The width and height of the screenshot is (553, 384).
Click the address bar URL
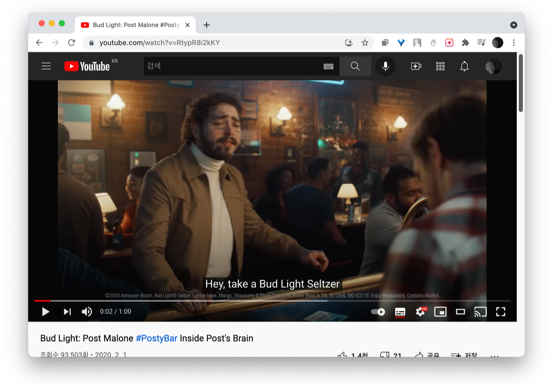point(160,42)
